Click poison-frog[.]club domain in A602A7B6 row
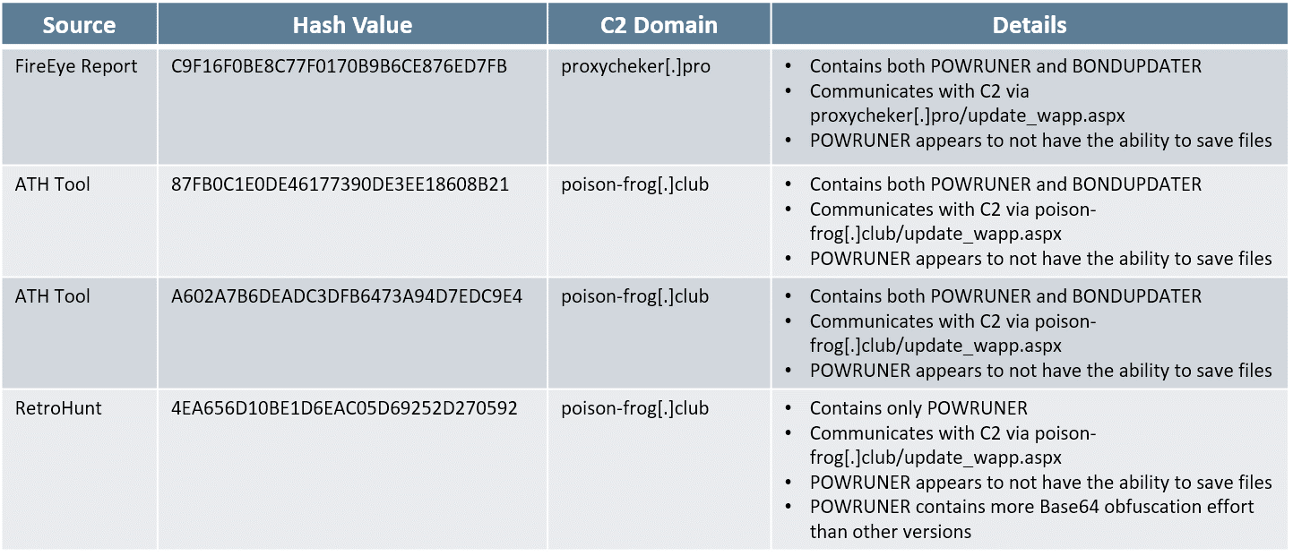The height and width of the screenshot is (556, 1293). [634, 296]
